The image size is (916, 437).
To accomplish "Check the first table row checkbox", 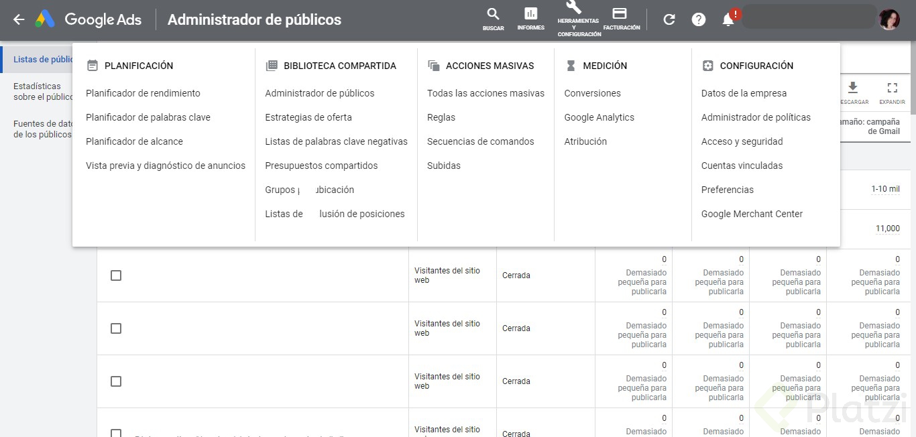I will click(x=116, y=275).
